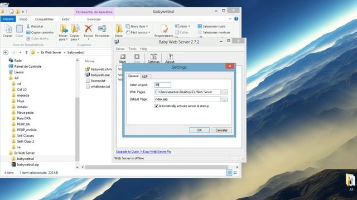Open Settings from Baby Web Server toolbar
The width and height of the screenshot is (357, 200).
pyautogui.click(x=154, y=58)
